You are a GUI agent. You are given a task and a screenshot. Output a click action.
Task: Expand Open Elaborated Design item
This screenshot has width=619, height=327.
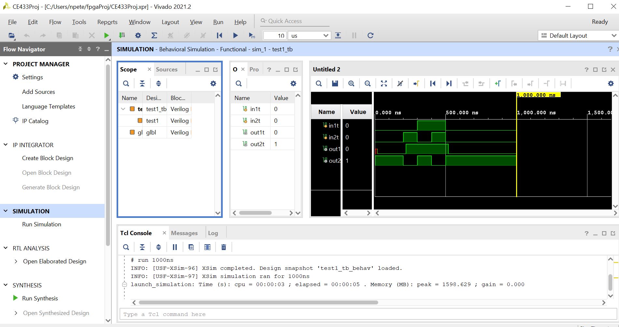click(x=16, y=261)
